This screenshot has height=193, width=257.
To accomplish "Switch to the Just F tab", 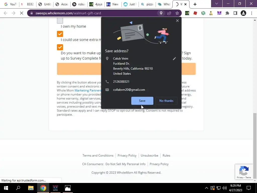I will pos(130,4).
